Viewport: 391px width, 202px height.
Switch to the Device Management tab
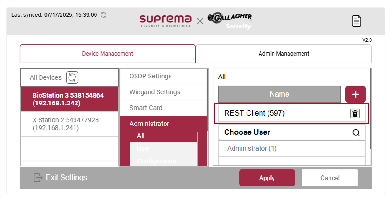click(x=108, y=54)
